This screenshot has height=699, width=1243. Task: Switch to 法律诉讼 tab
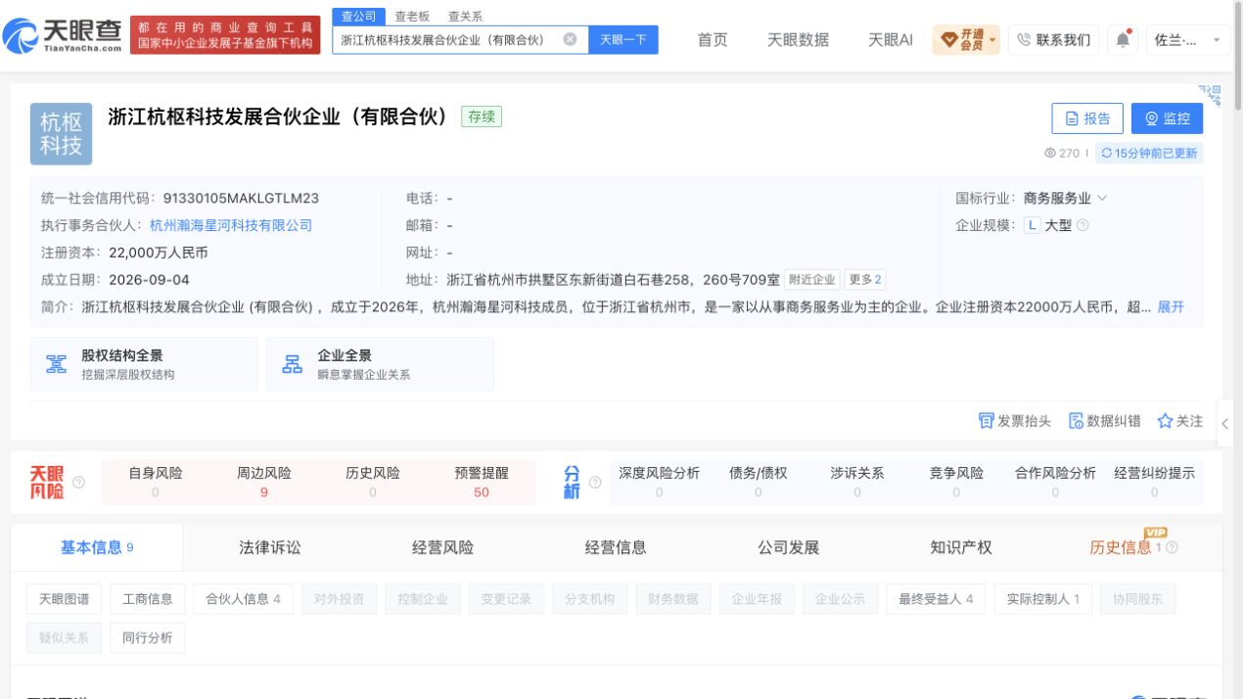(270, 547)
